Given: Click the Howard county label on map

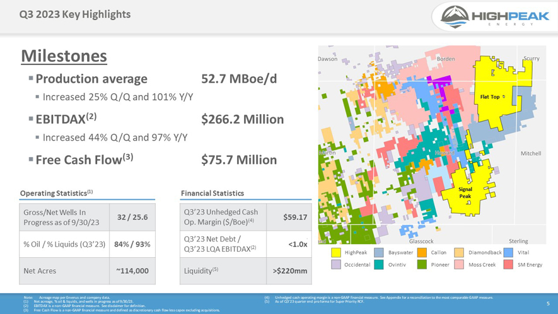Looking at the screenshot, I should coord(445,153).
